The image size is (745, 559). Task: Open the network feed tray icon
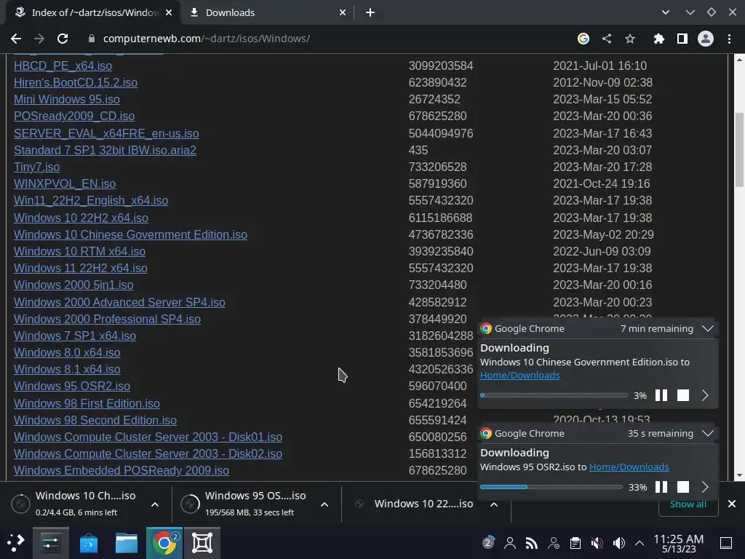coord(532,542)
